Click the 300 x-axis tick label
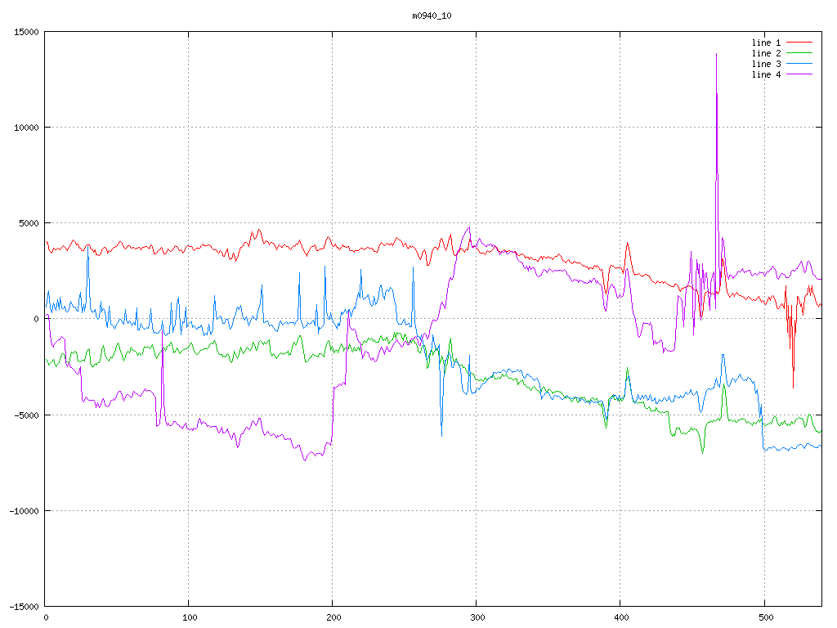Viewport: 837px width, 628px height. [x=477, y=618]
